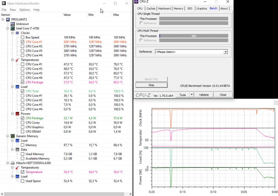Viewport: 278px width, 196px height.
Task: Click the Clocks group icon
Action: pos(17,33)
